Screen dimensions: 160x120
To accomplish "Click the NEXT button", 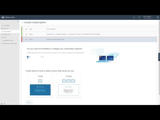I will [29, 102].
